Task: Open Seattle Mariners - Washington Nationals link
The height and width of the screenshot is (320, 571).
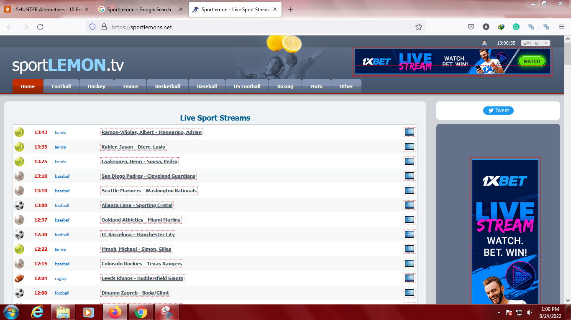Action: click(x=149, y=191)
